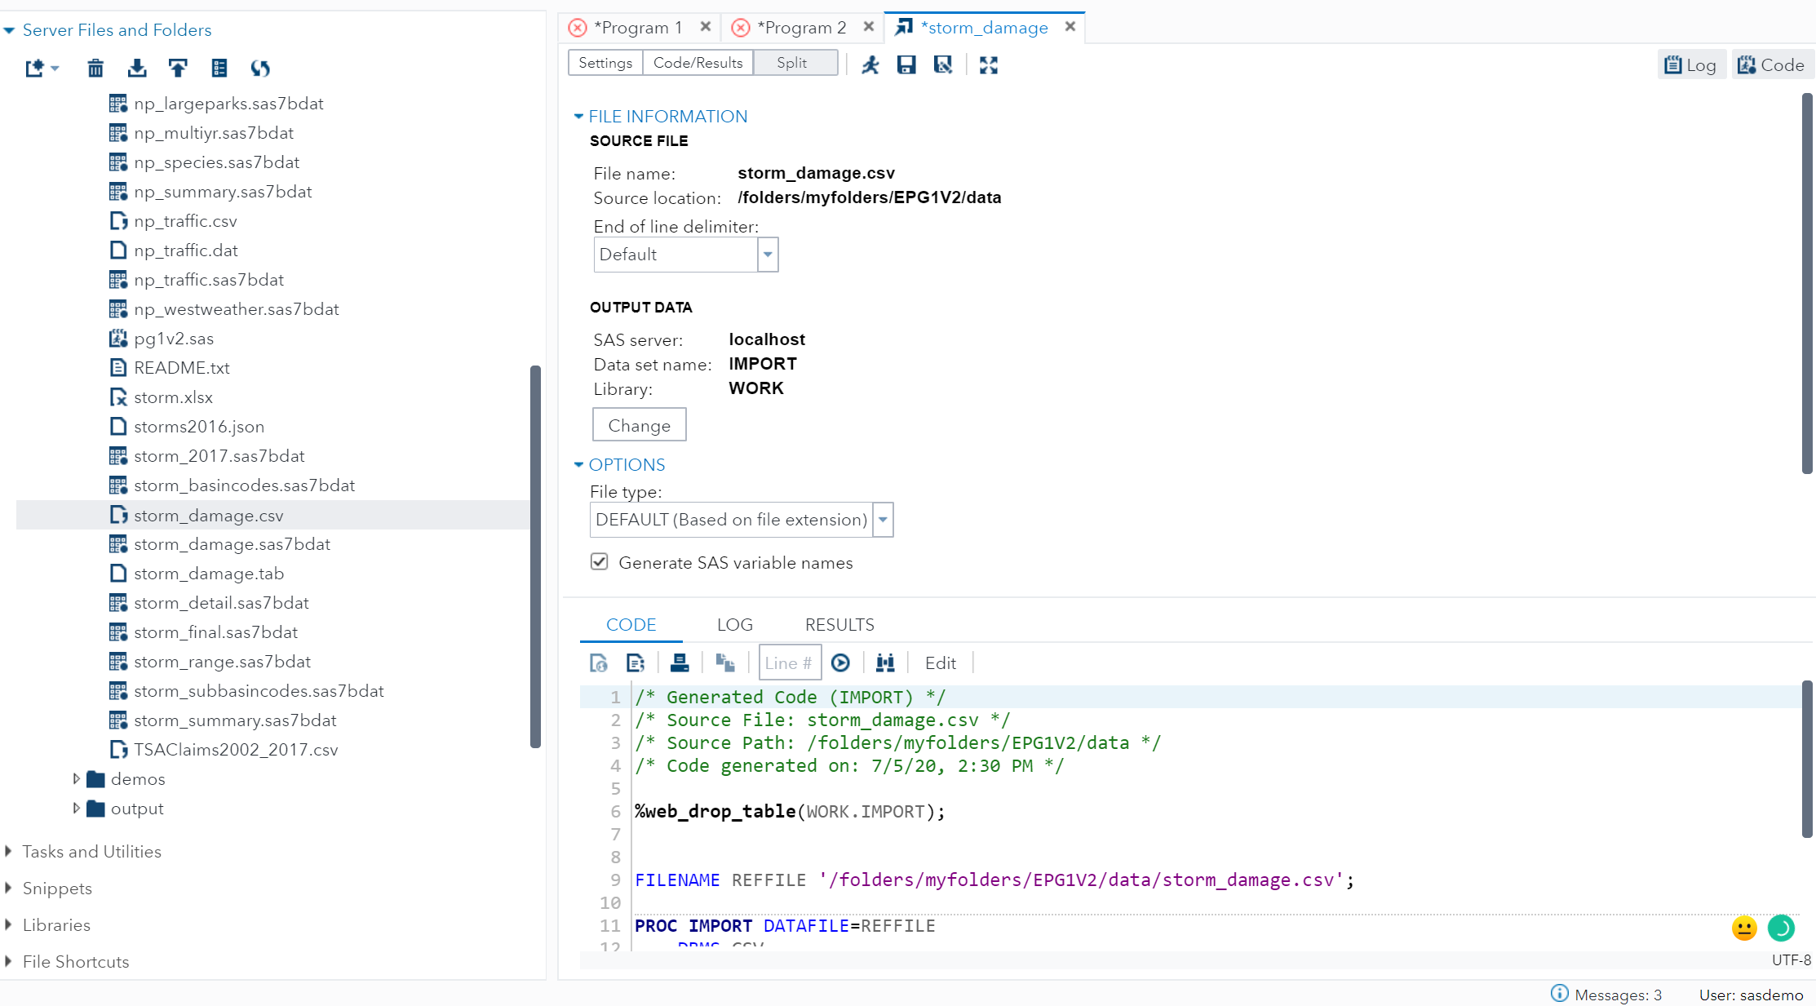Click the Delete trash can icon
Viewport: 1816px width, 1006px height.
click(x=95, y=69)
